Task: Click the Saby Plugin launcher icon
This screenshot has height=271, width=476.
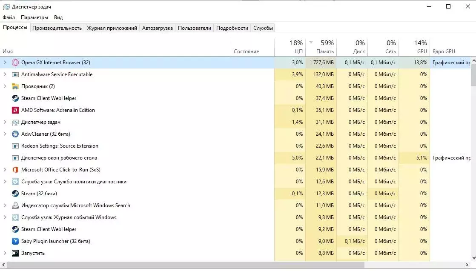Action: pyautogui.click(x=15, y=241)
